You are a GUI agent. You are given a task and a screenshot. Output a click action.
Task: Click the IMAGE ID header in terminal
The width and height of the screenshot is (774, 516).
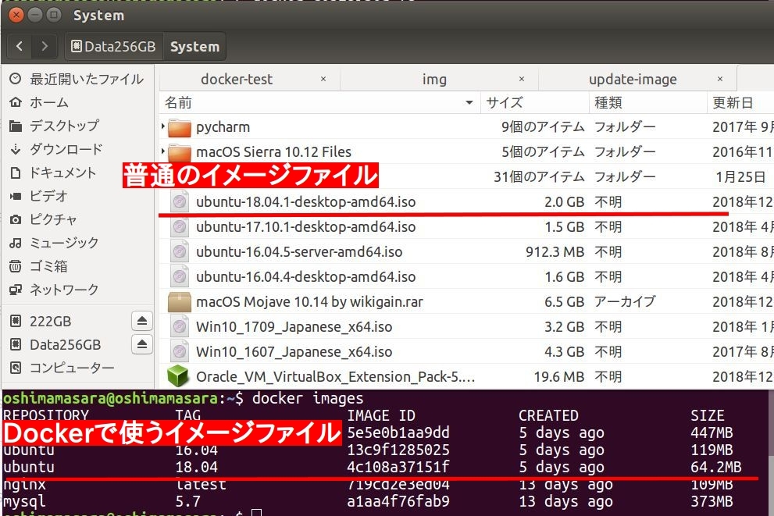coord(381,415)
